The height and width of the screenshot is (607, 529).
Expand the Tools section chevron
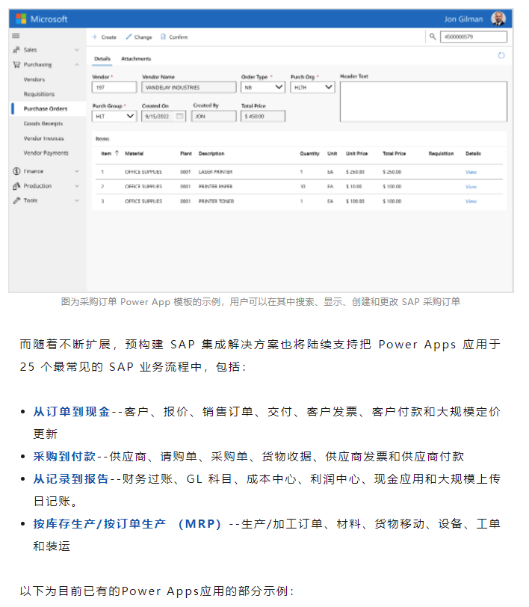(x=77, y=200)
